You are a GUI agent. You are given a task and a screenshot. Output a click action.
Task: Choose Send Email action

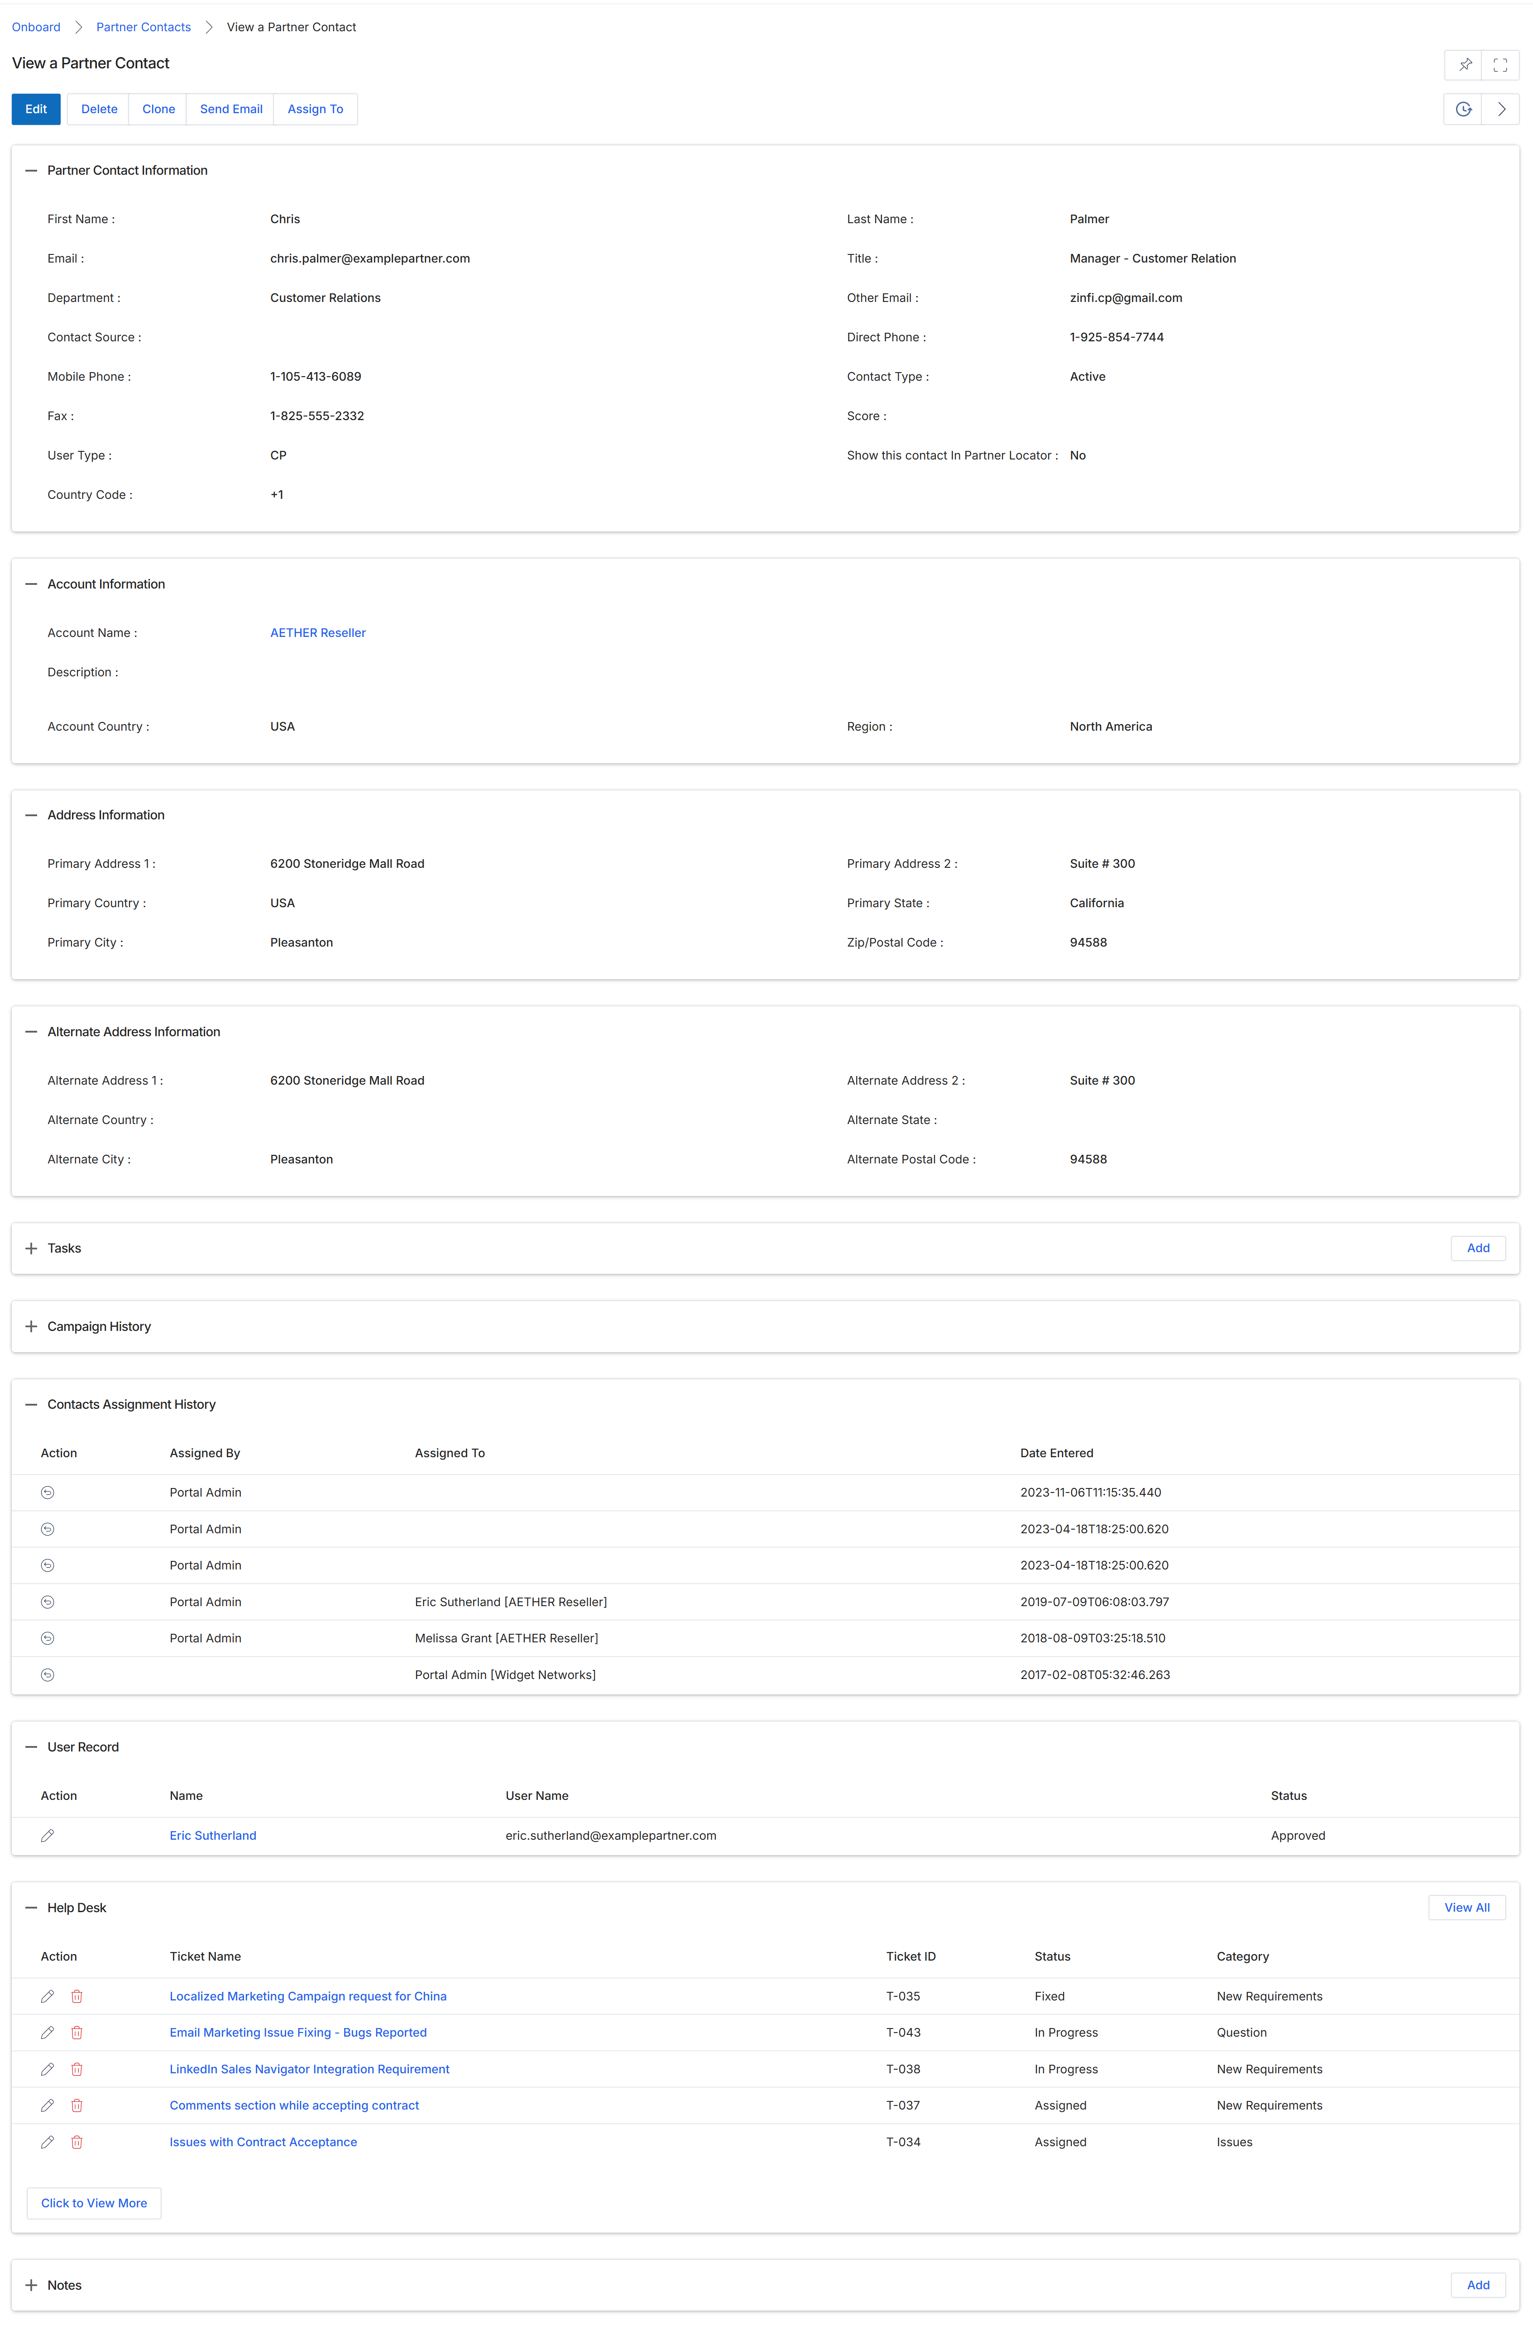[x=231, y=109]
